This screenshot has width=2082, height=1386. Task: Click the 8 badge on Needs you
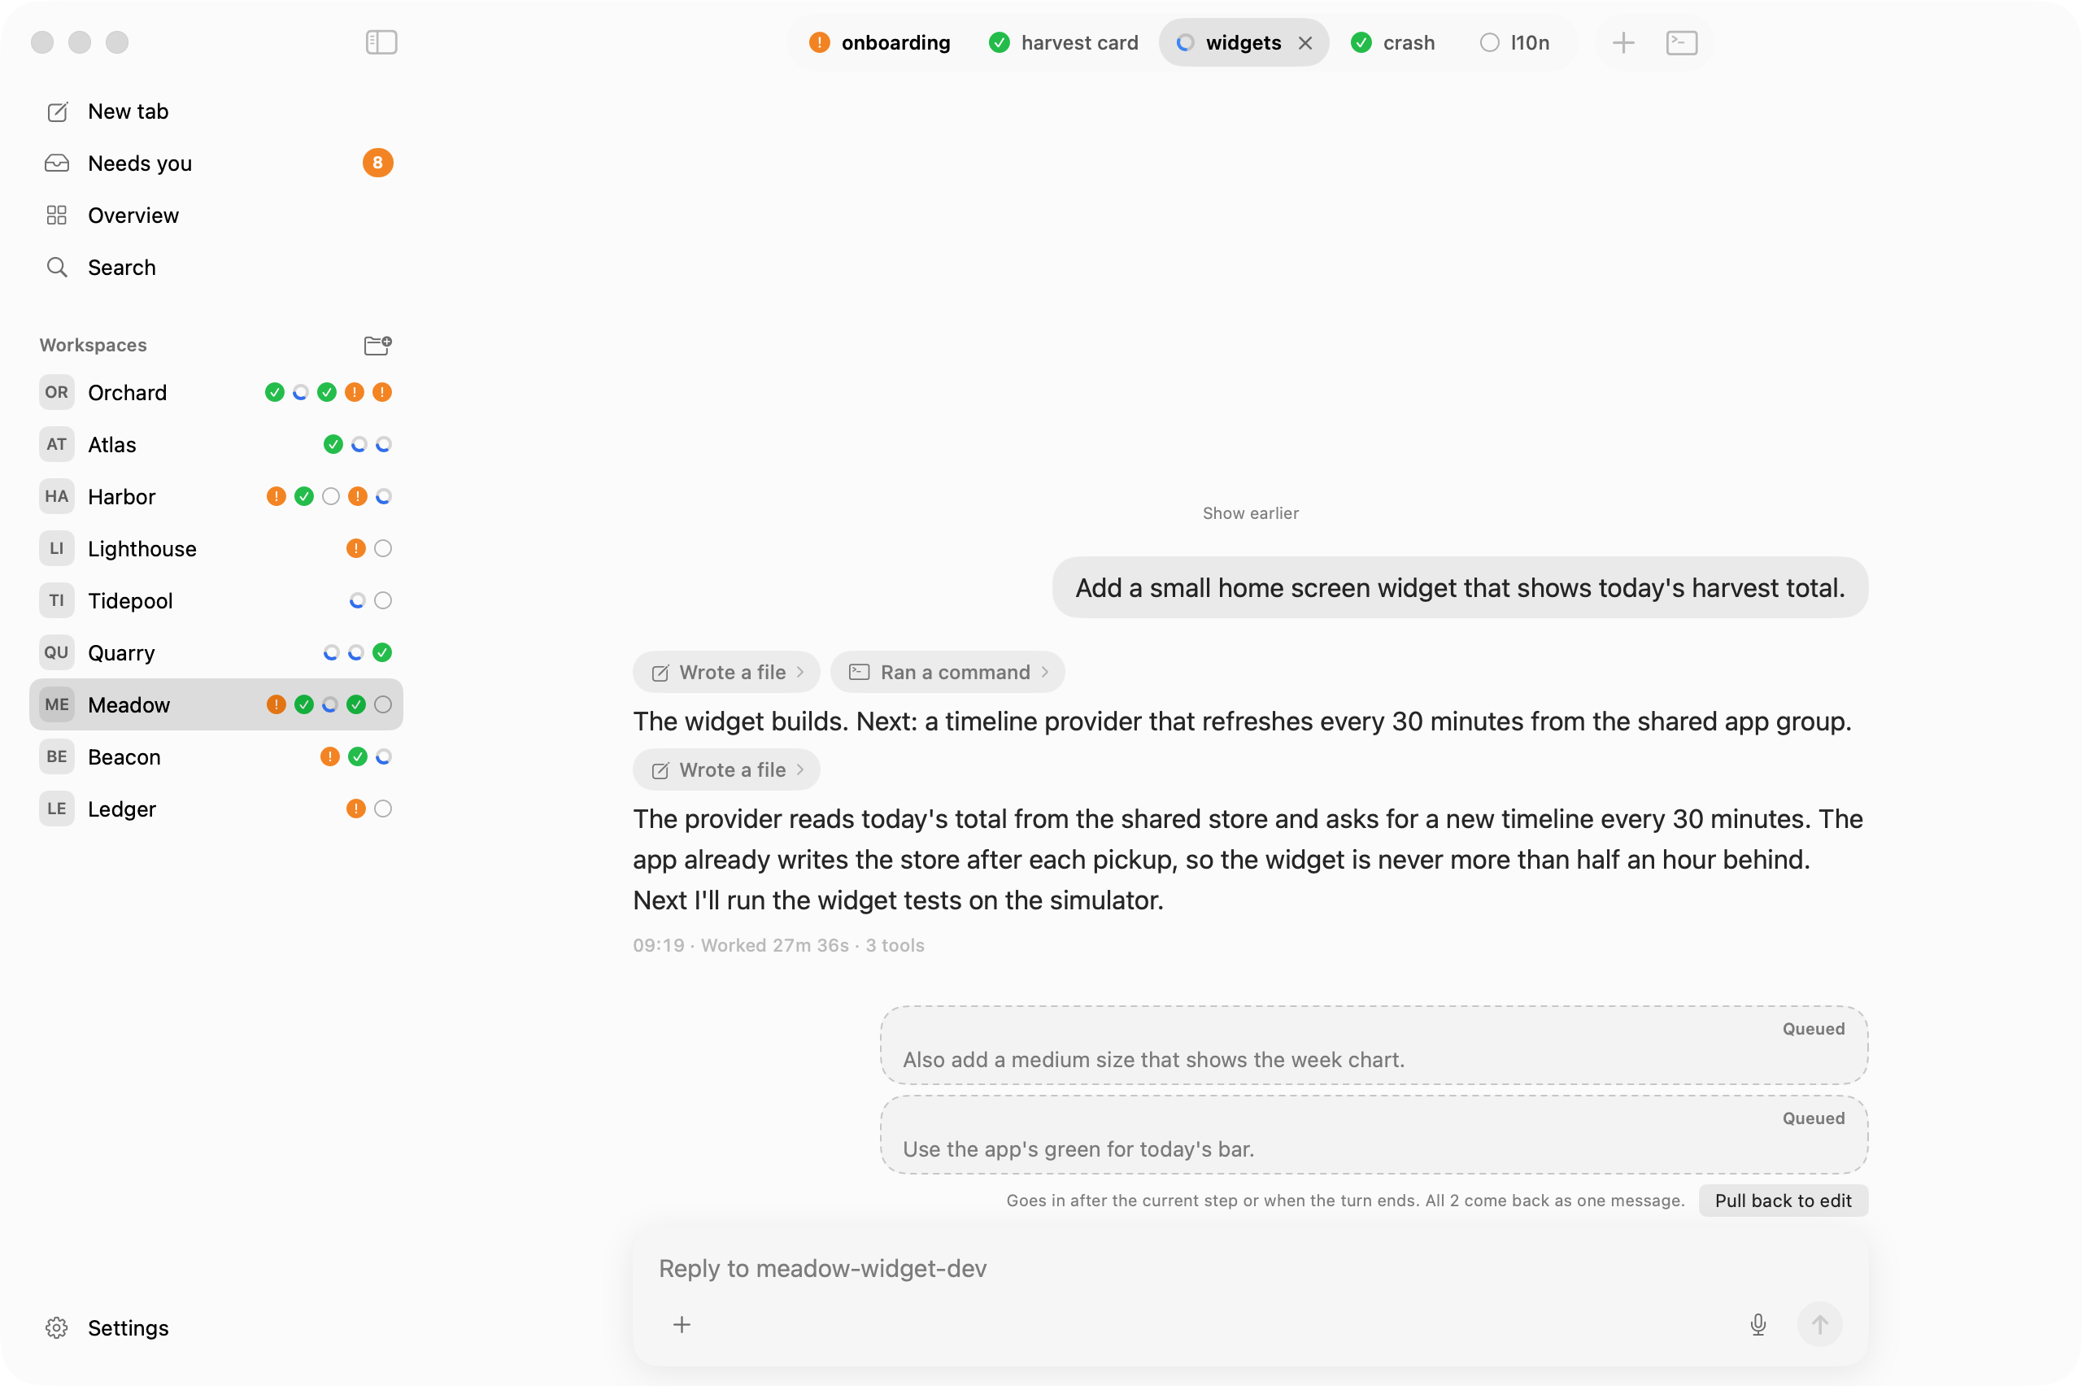pos(377,163)
